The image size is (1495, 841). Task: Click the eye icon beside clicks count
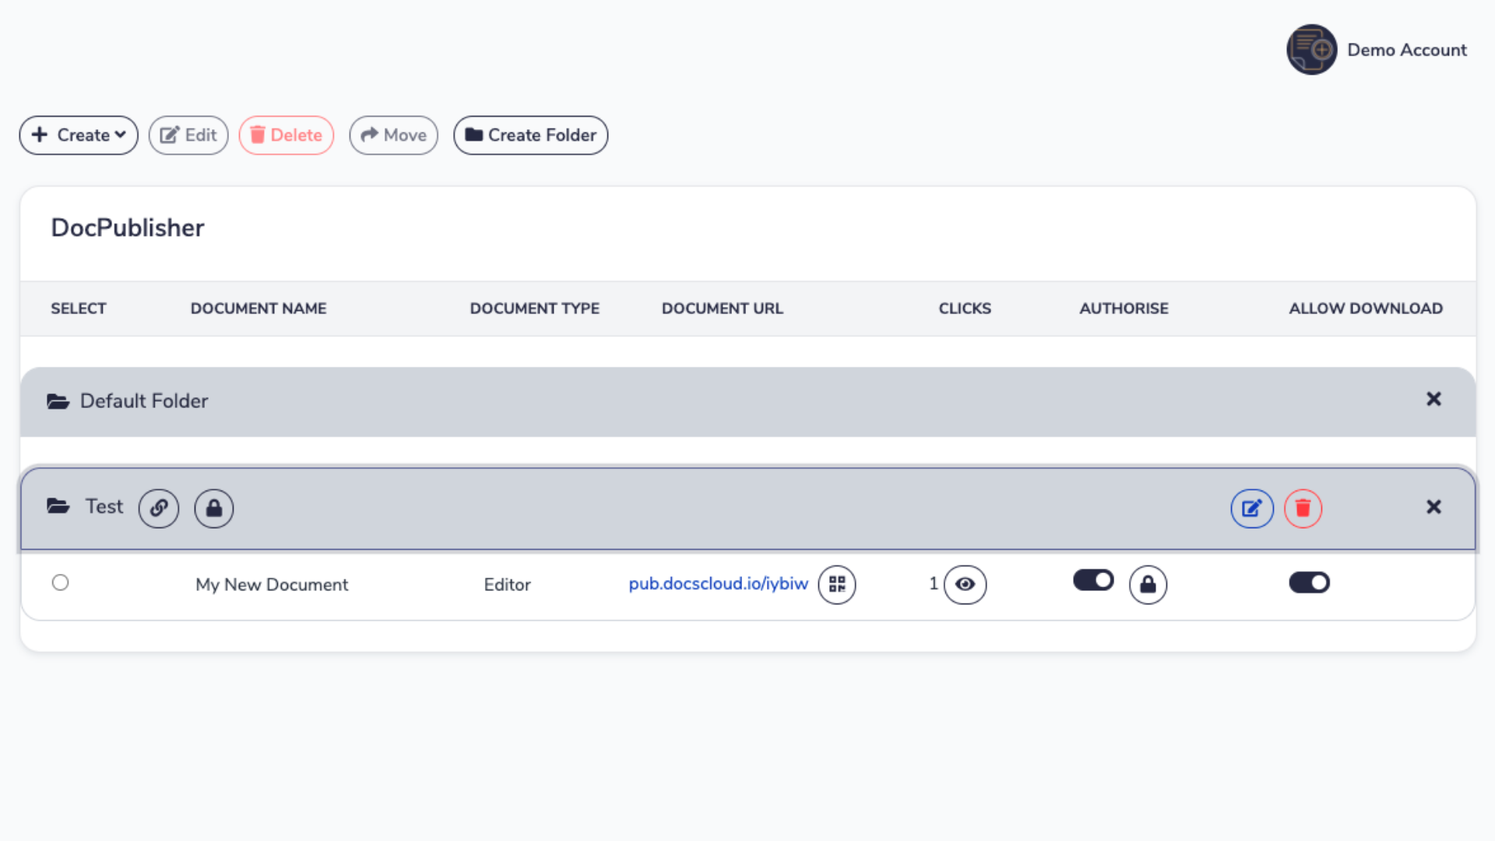coord(965,584)
